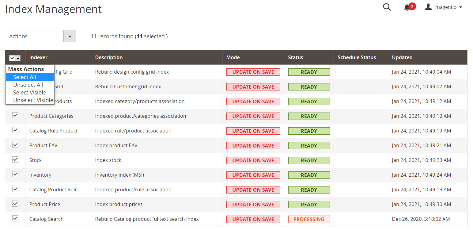Image resolution: width=473 pixels, height=230 pixels.
Task: Uncheck the Inventory row checkbox
Action: [15, 174]
